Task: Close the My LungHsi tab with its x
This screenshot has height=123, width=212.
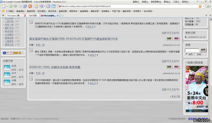Action: tap(58, 16)
